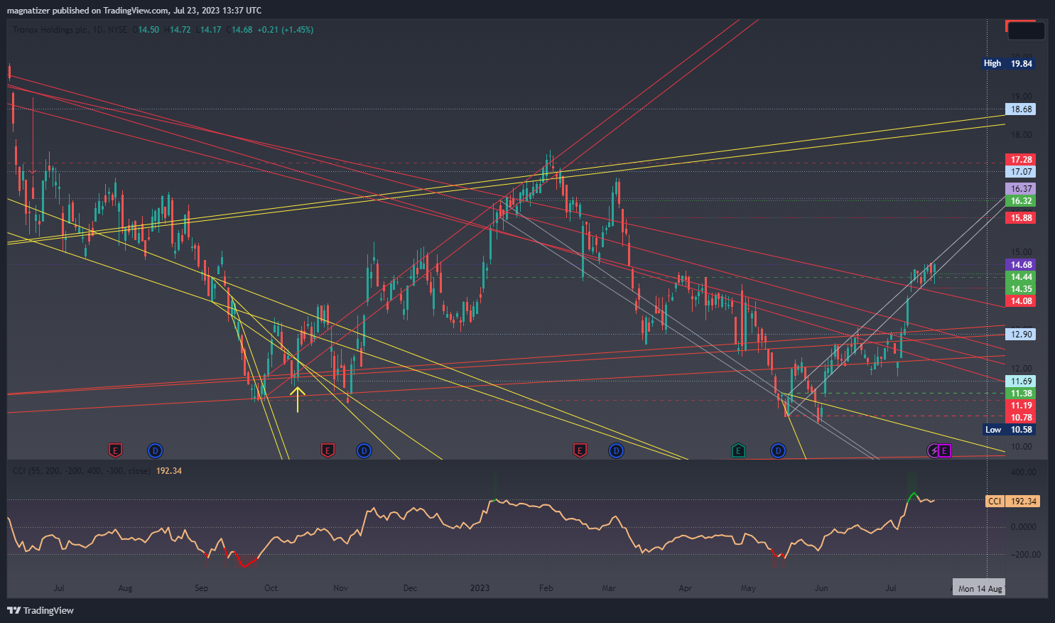
Task: Click the purple upcoming earnings E marker
Action: [x=944, y=450]
